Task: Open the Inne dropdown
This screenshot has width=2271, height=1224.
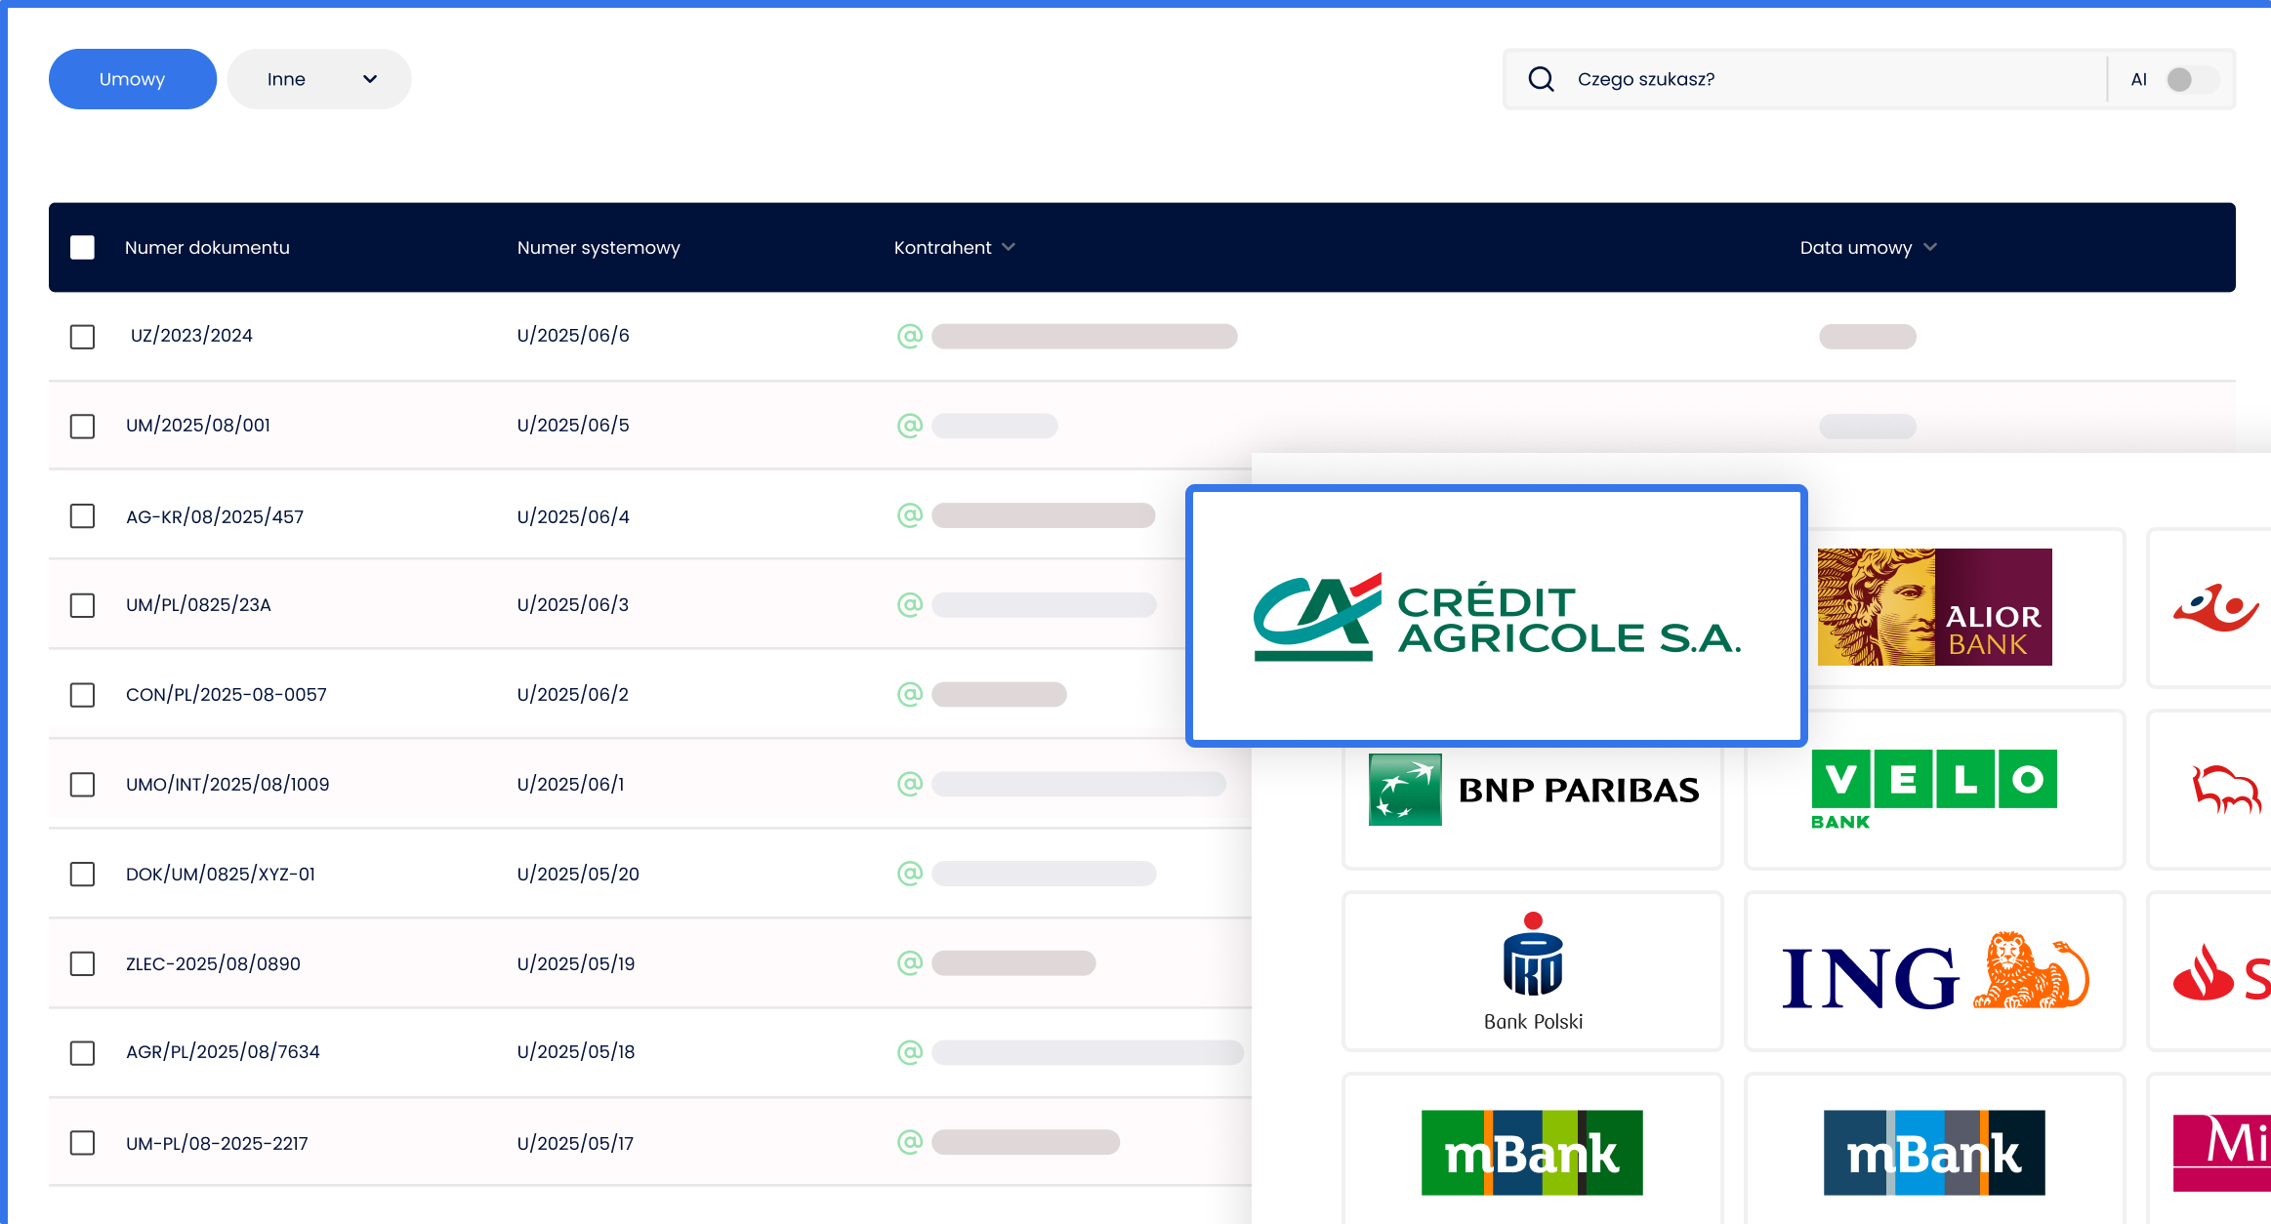Action: 319,79
